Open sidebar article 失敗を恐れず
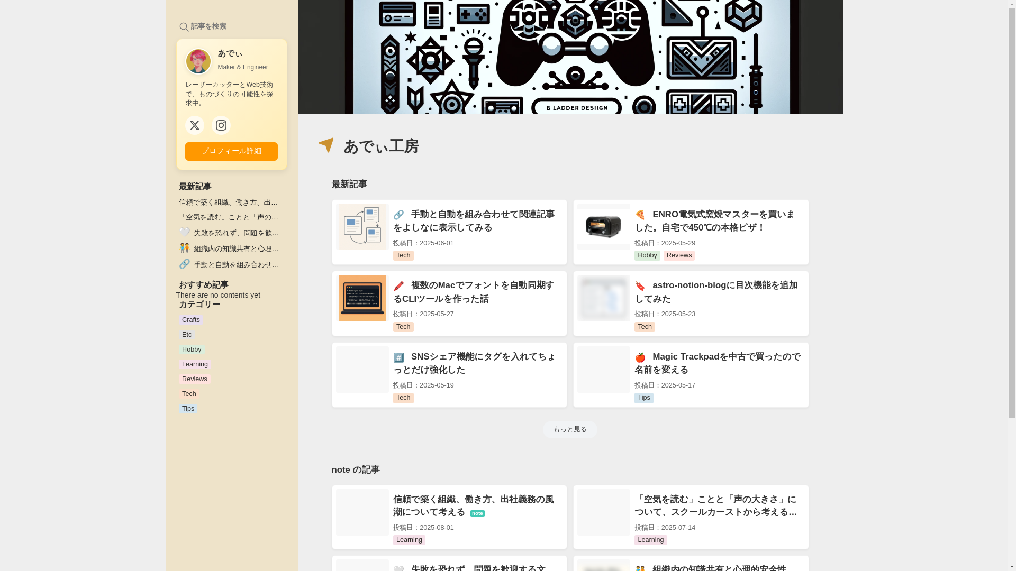The height and width of the screenshot is (571, 1016). click(x=236, y=233)
